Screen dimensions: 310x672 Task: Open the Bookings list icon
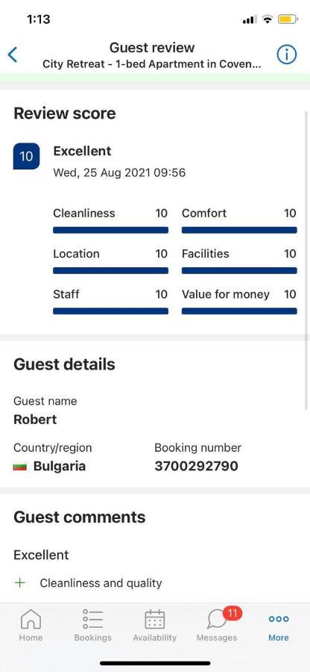tap(93, 619)
